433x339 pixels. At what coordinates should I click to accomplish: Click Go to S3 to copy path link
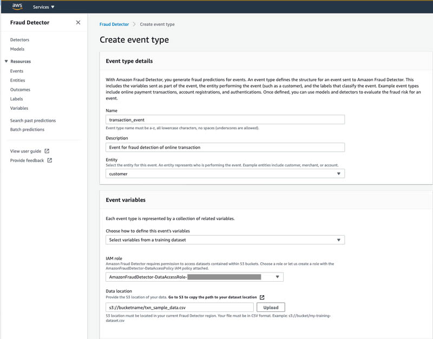point(212,297)
